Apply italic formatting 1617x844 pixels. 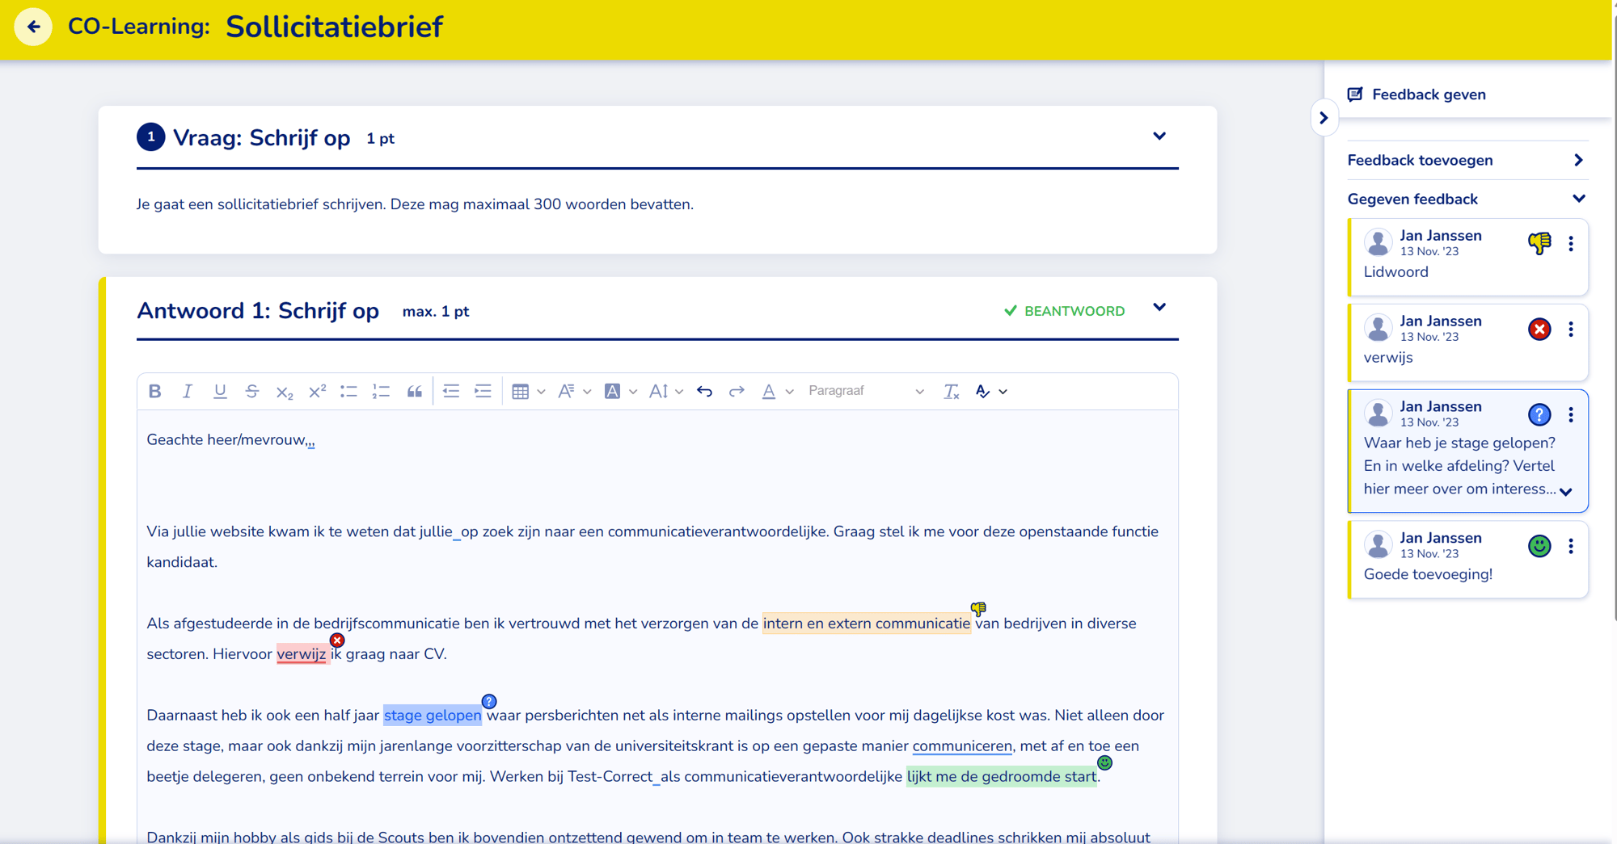click(188, 391)
